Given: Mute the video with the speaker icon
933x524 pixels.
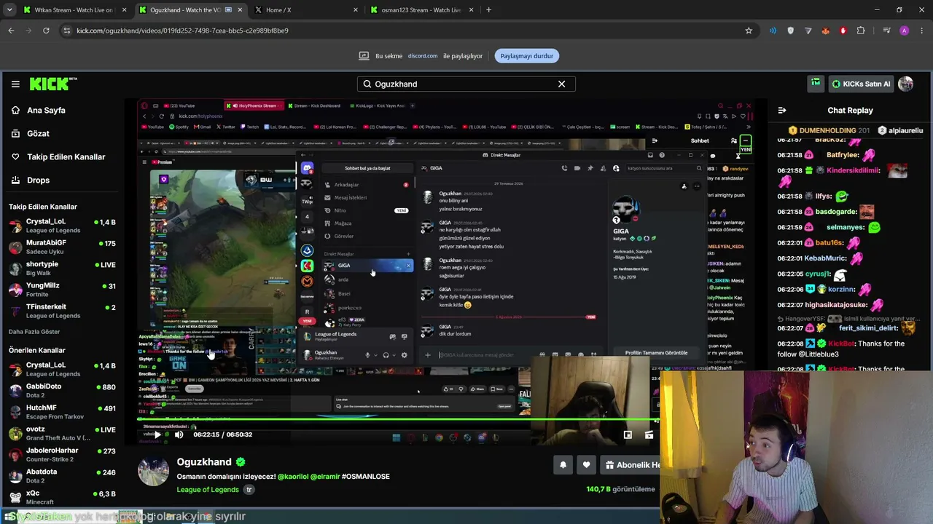Looking at the screenshot, I should coord(179,434).
